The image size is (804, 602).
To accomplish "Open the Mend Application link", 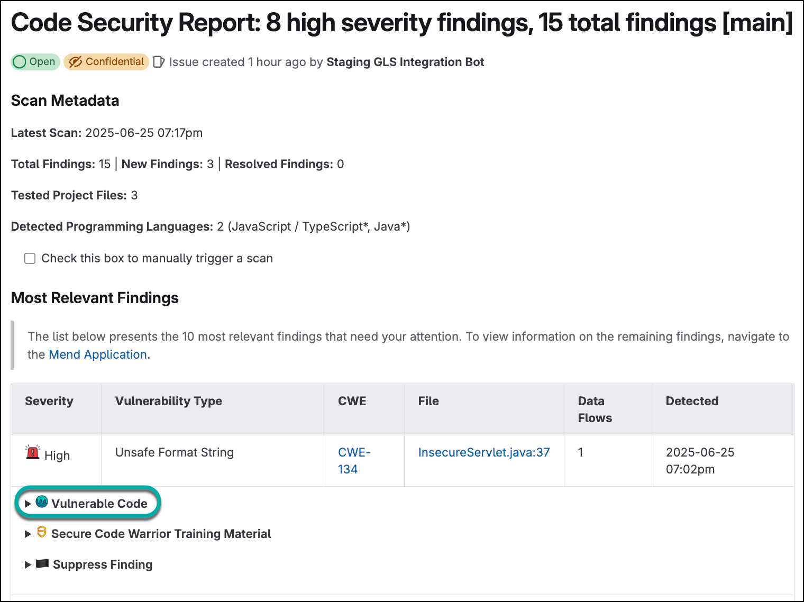I will coord(98,354).
